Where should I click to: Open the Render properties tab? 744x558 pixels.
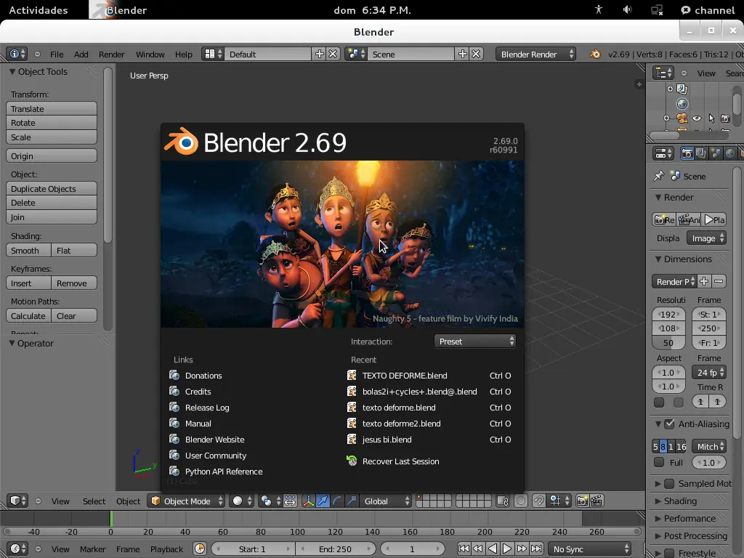click(x=687, y=153)
